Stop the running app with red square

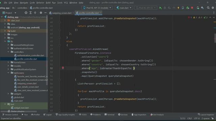click(192, 8)
